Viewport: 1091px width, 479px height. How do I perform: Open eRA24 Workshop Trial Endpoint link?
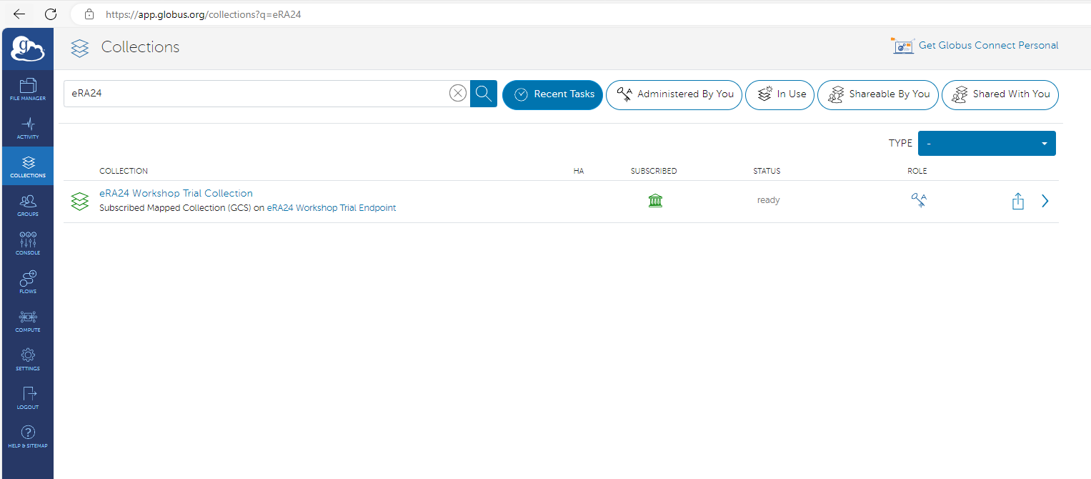[x=332, y=208]
